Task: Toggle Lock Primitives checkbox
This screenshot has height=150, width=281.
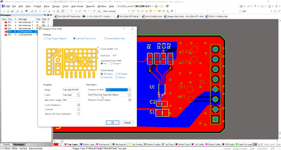Action: pos(79,105)
